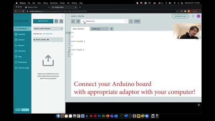Create a new folder via folder icon

tap(56, 21)
